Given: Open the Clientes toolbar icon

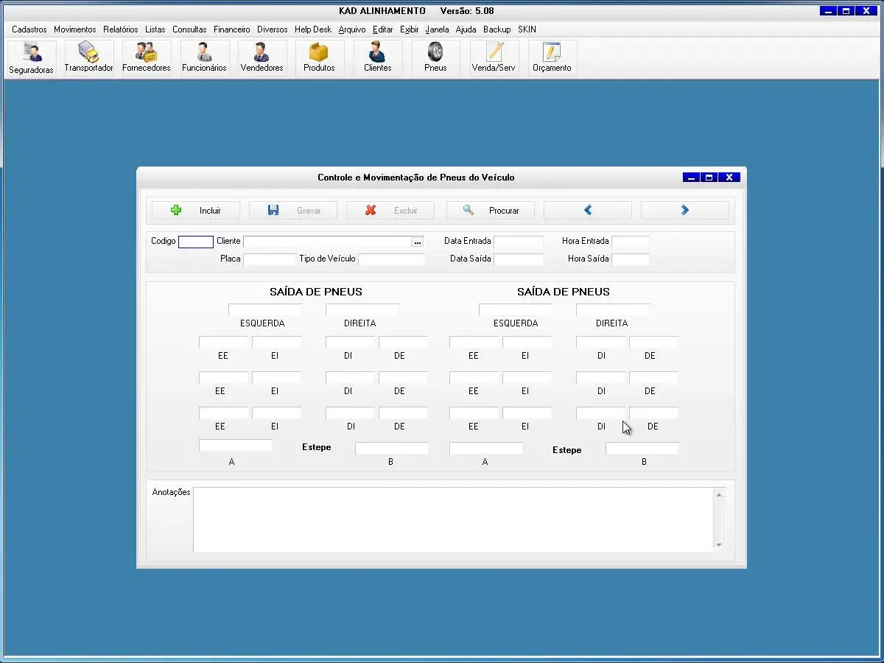Looking at the screenshot, I should (x=377, y=58).
